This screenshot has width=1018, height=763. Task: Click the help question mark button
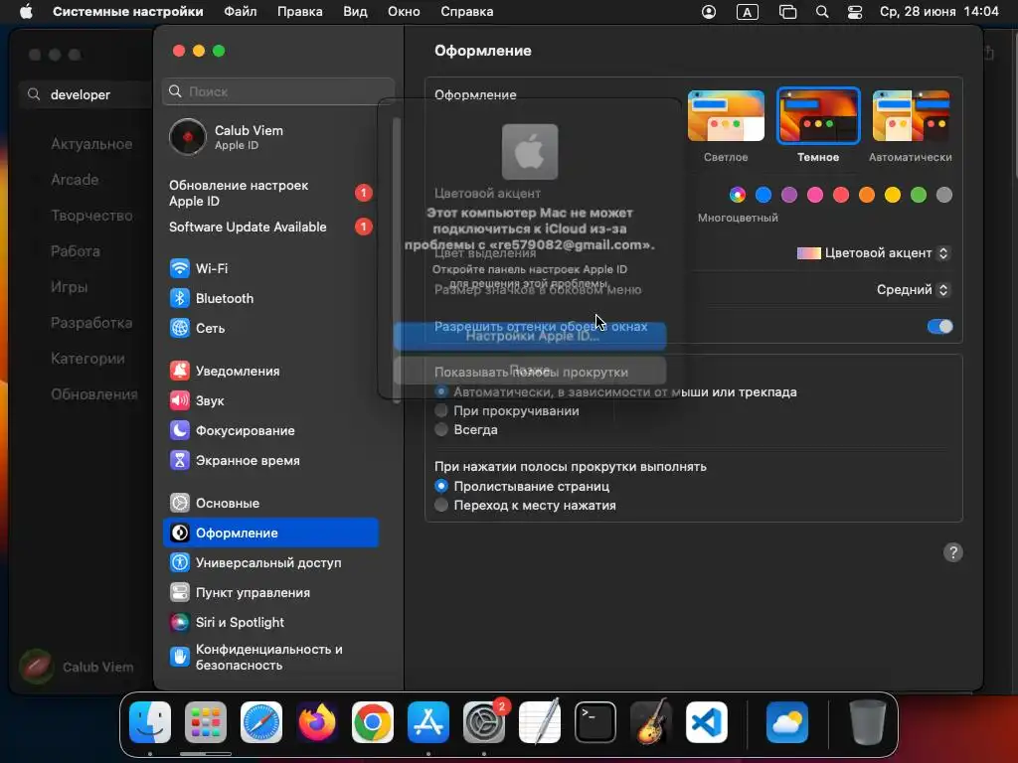pos(953,552)
